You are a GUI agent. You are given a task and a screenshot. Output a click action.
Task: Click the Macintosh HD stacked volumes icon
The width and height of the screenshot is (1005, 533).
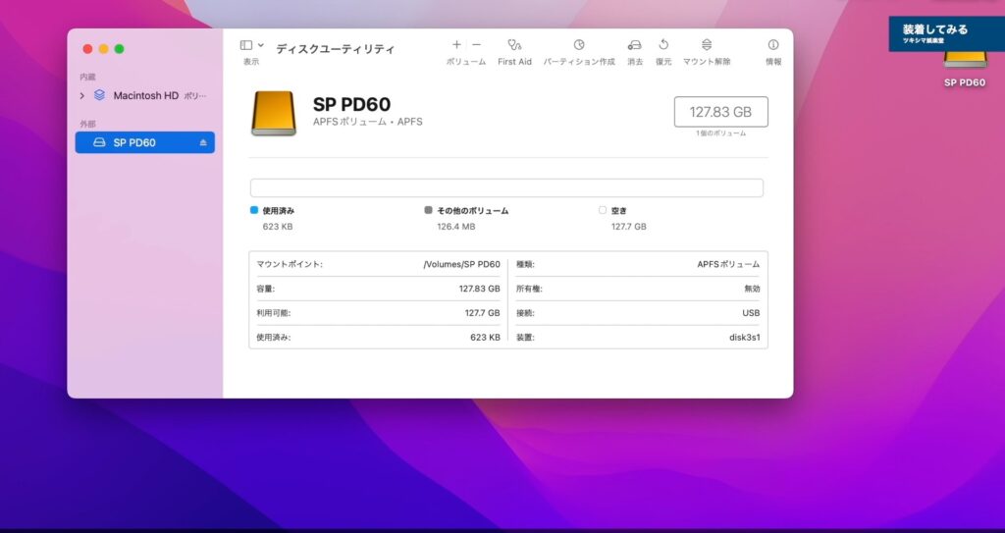(99, 95)
